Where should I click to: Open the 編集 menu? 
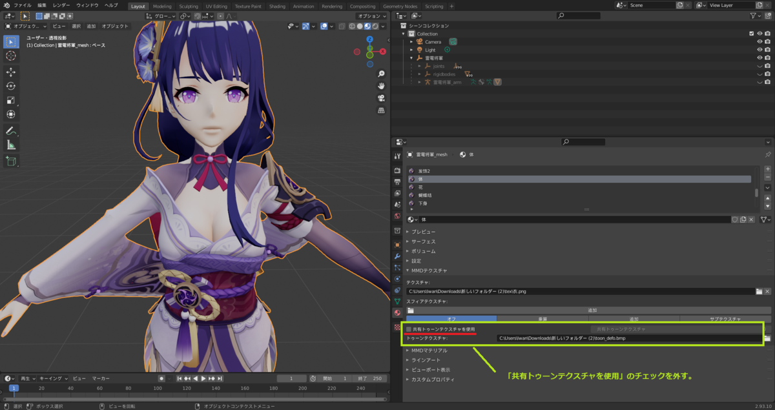pyautogui.click(x=42, y=5)
